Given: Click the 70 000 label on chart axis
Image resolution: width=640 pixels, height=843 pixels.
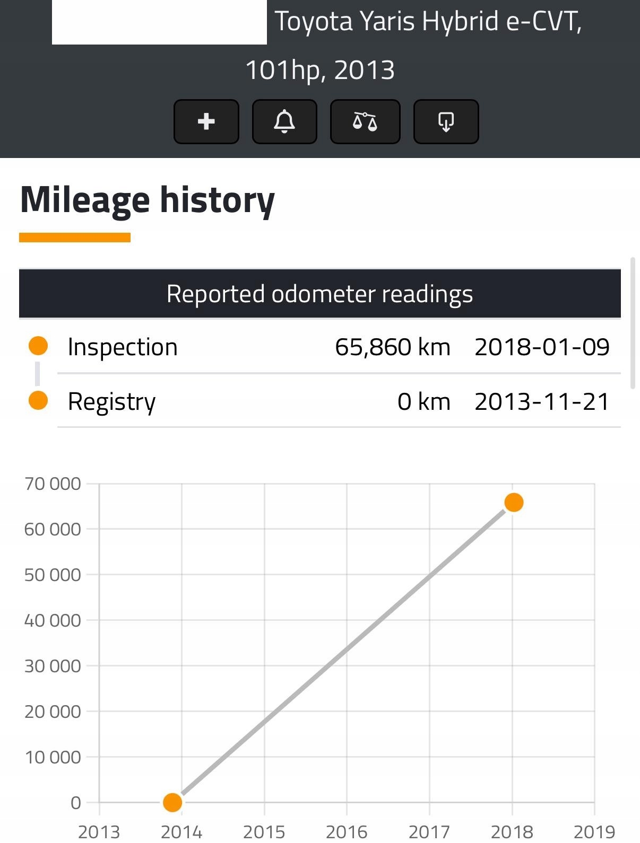Looking at the screenshot, I should coord(53,484).
